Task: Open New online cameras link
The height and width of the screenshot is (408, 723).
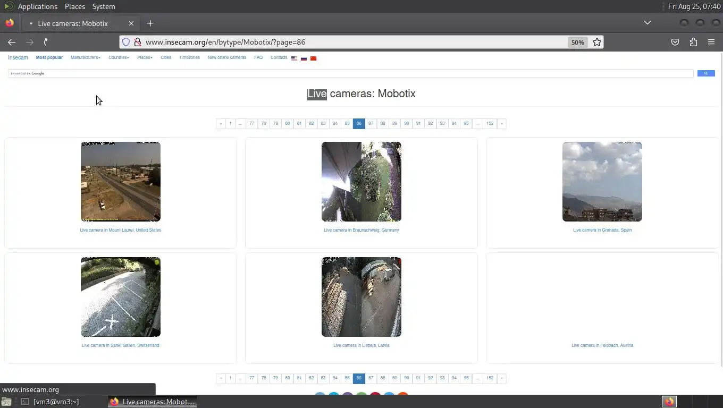Action: tap(227, 57)
